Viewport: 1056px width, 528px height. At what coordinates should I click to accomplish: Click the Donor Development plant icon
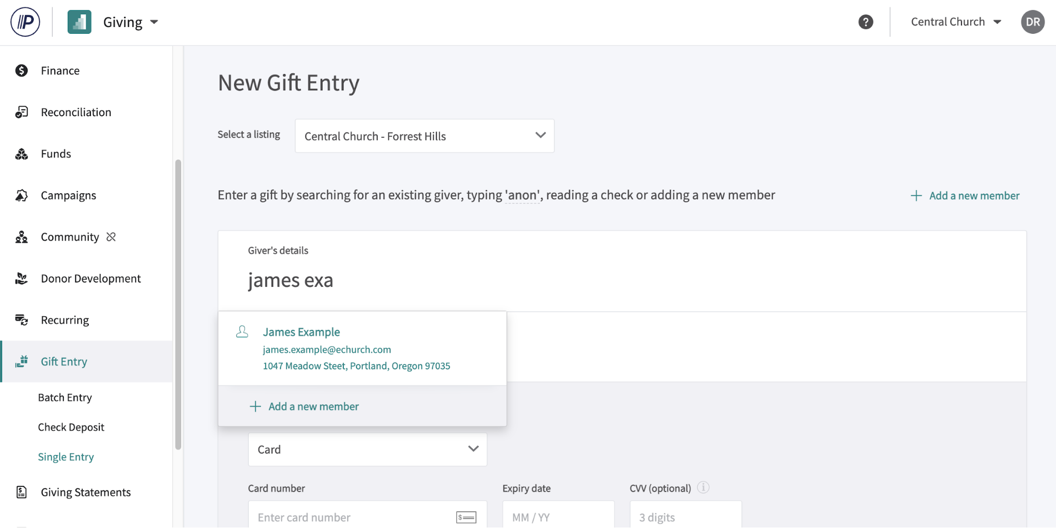click(x=22, y=278)
